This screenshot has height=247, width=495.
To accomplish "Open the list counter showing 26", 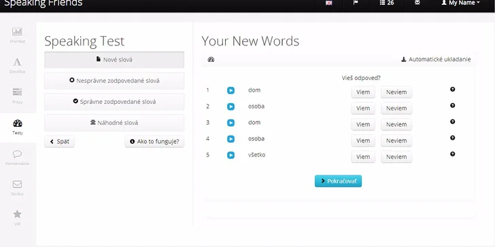I will (x=387, y=3).
